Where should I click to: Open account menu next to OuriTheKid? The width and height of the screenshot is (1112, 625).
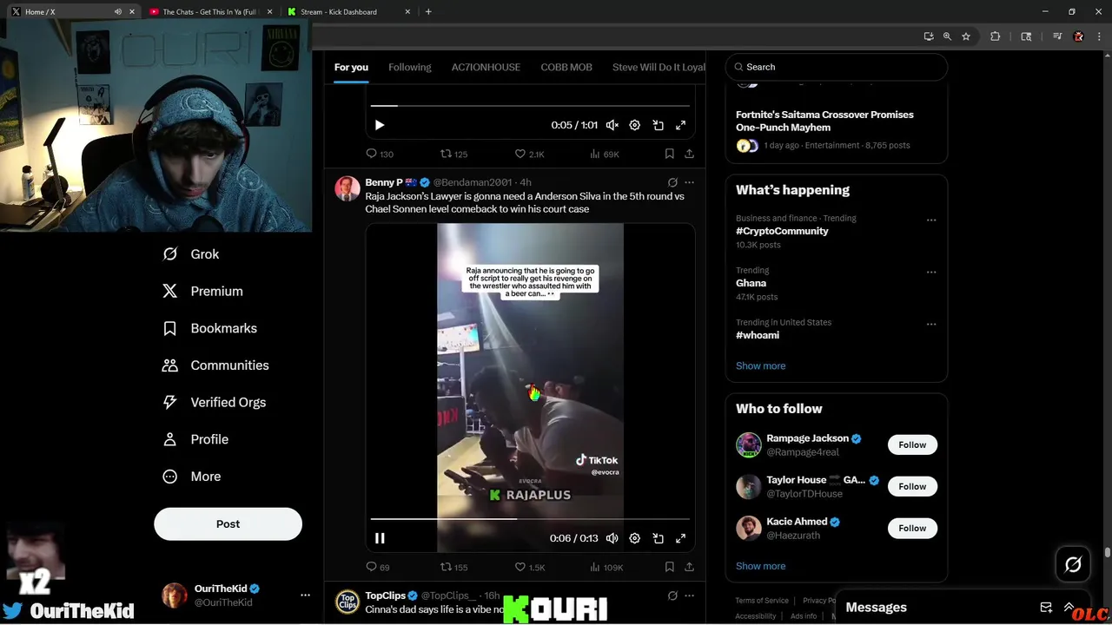point(305,595)
